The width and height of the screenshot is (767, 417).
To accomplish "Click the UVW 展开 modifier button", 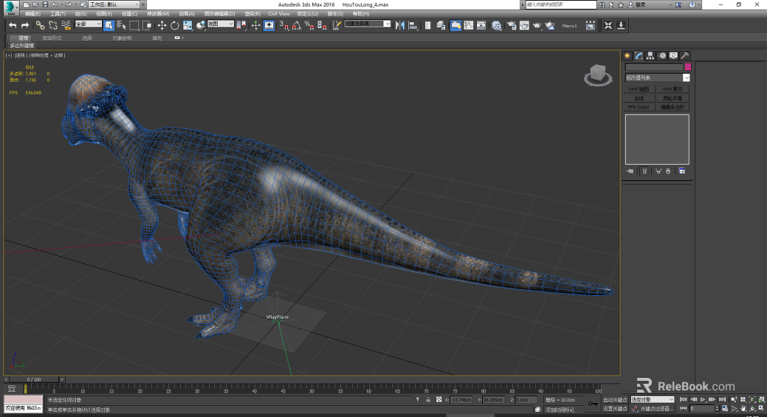I will click(673, 89).
